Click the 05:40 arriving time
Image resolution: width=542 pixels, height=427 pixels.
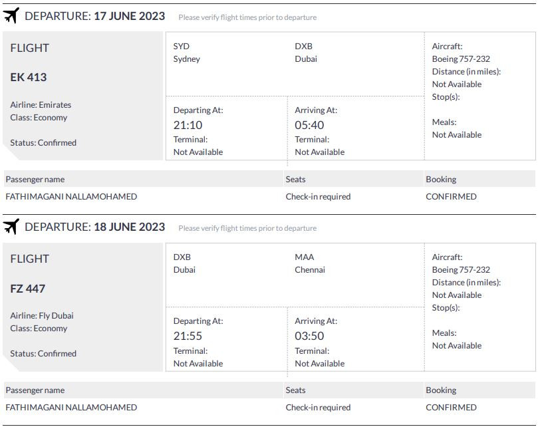coord(309,125)
